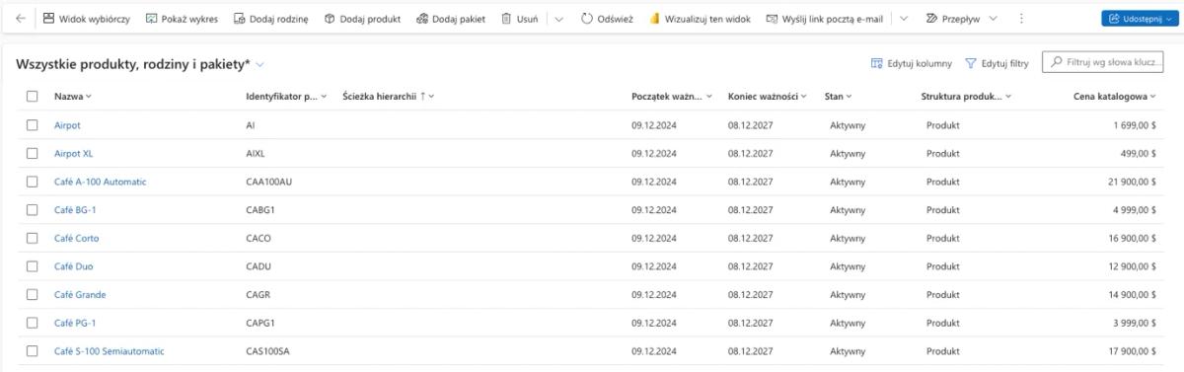Focus the Filtruj wg słowa kluczowego search box
Viewport: 1184px width, 372px height.
(1103, 63)
